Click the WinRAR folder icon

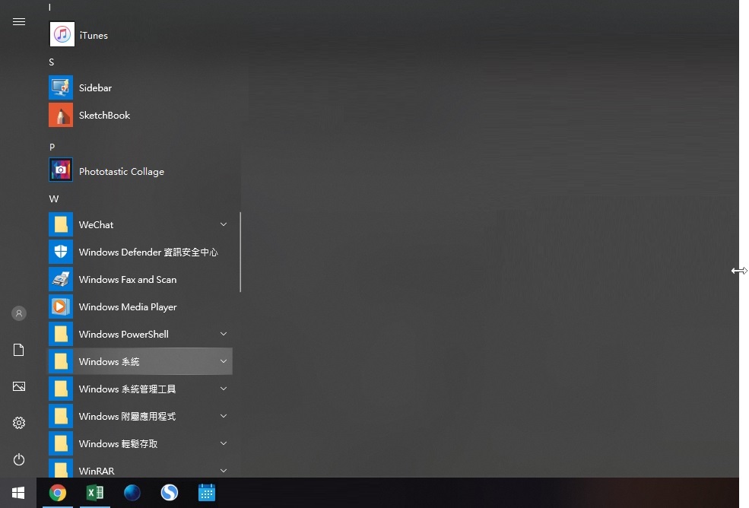click(61, 468)
